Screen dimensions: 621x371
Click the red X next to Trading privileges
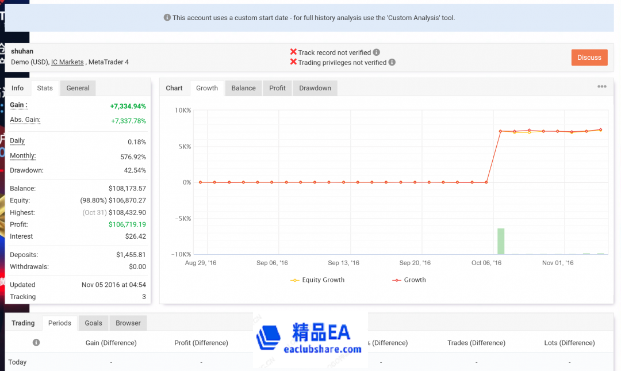[x=293, y=62]
